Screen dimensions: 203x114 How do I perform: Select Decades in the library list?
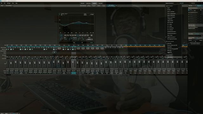169,10
